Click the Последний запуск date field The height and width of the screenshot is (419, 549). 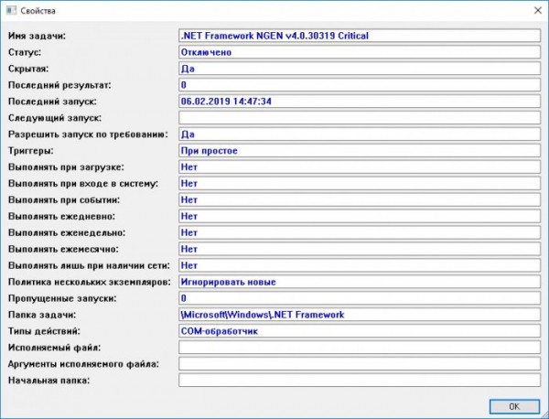click(360, 102)
